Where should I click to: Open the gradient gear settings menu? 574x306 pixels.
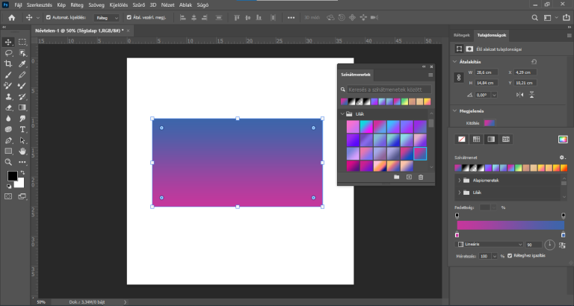click(562, 157)
